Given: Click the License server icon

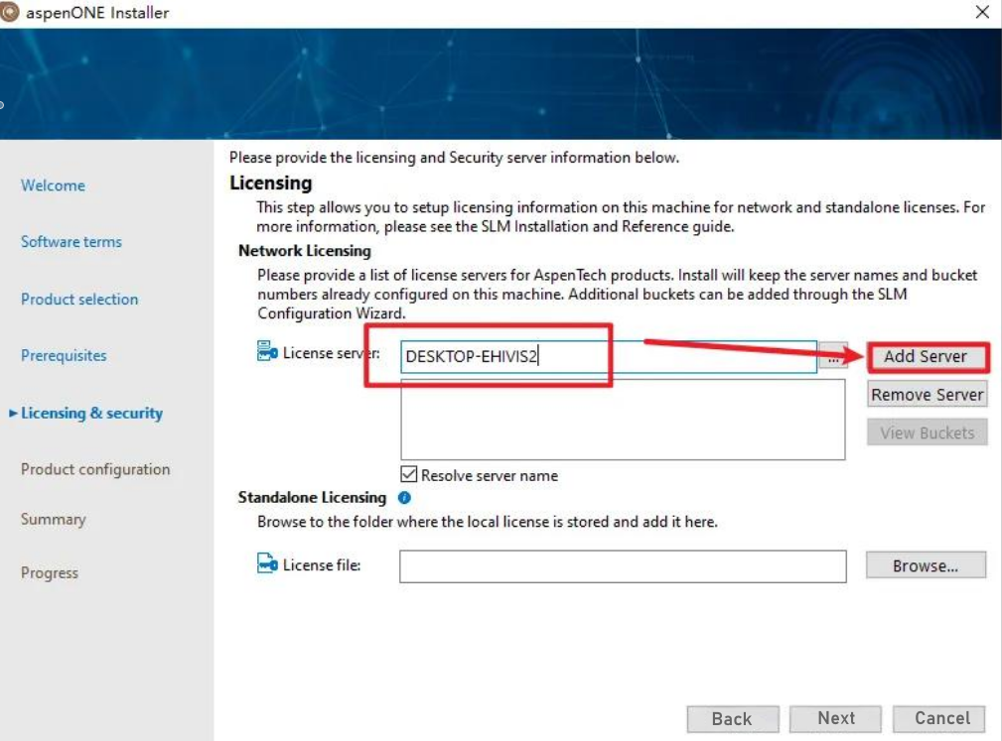Looking at the screenshot, I should pos(266,351).
